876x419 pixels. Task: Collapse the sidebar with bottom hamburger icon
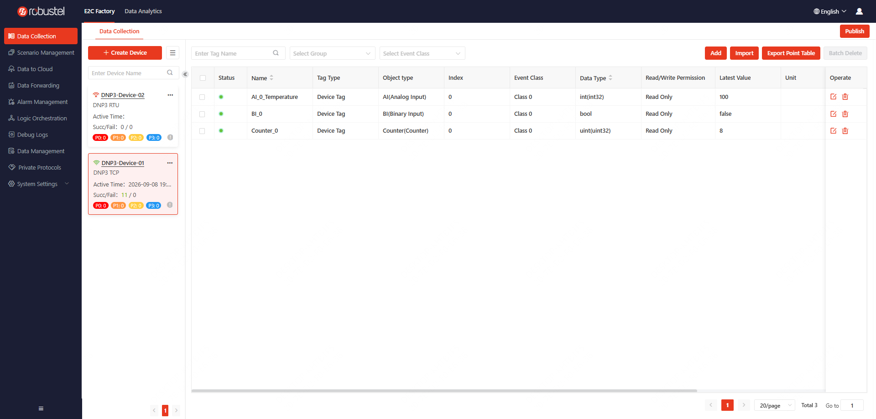(41, 409)
